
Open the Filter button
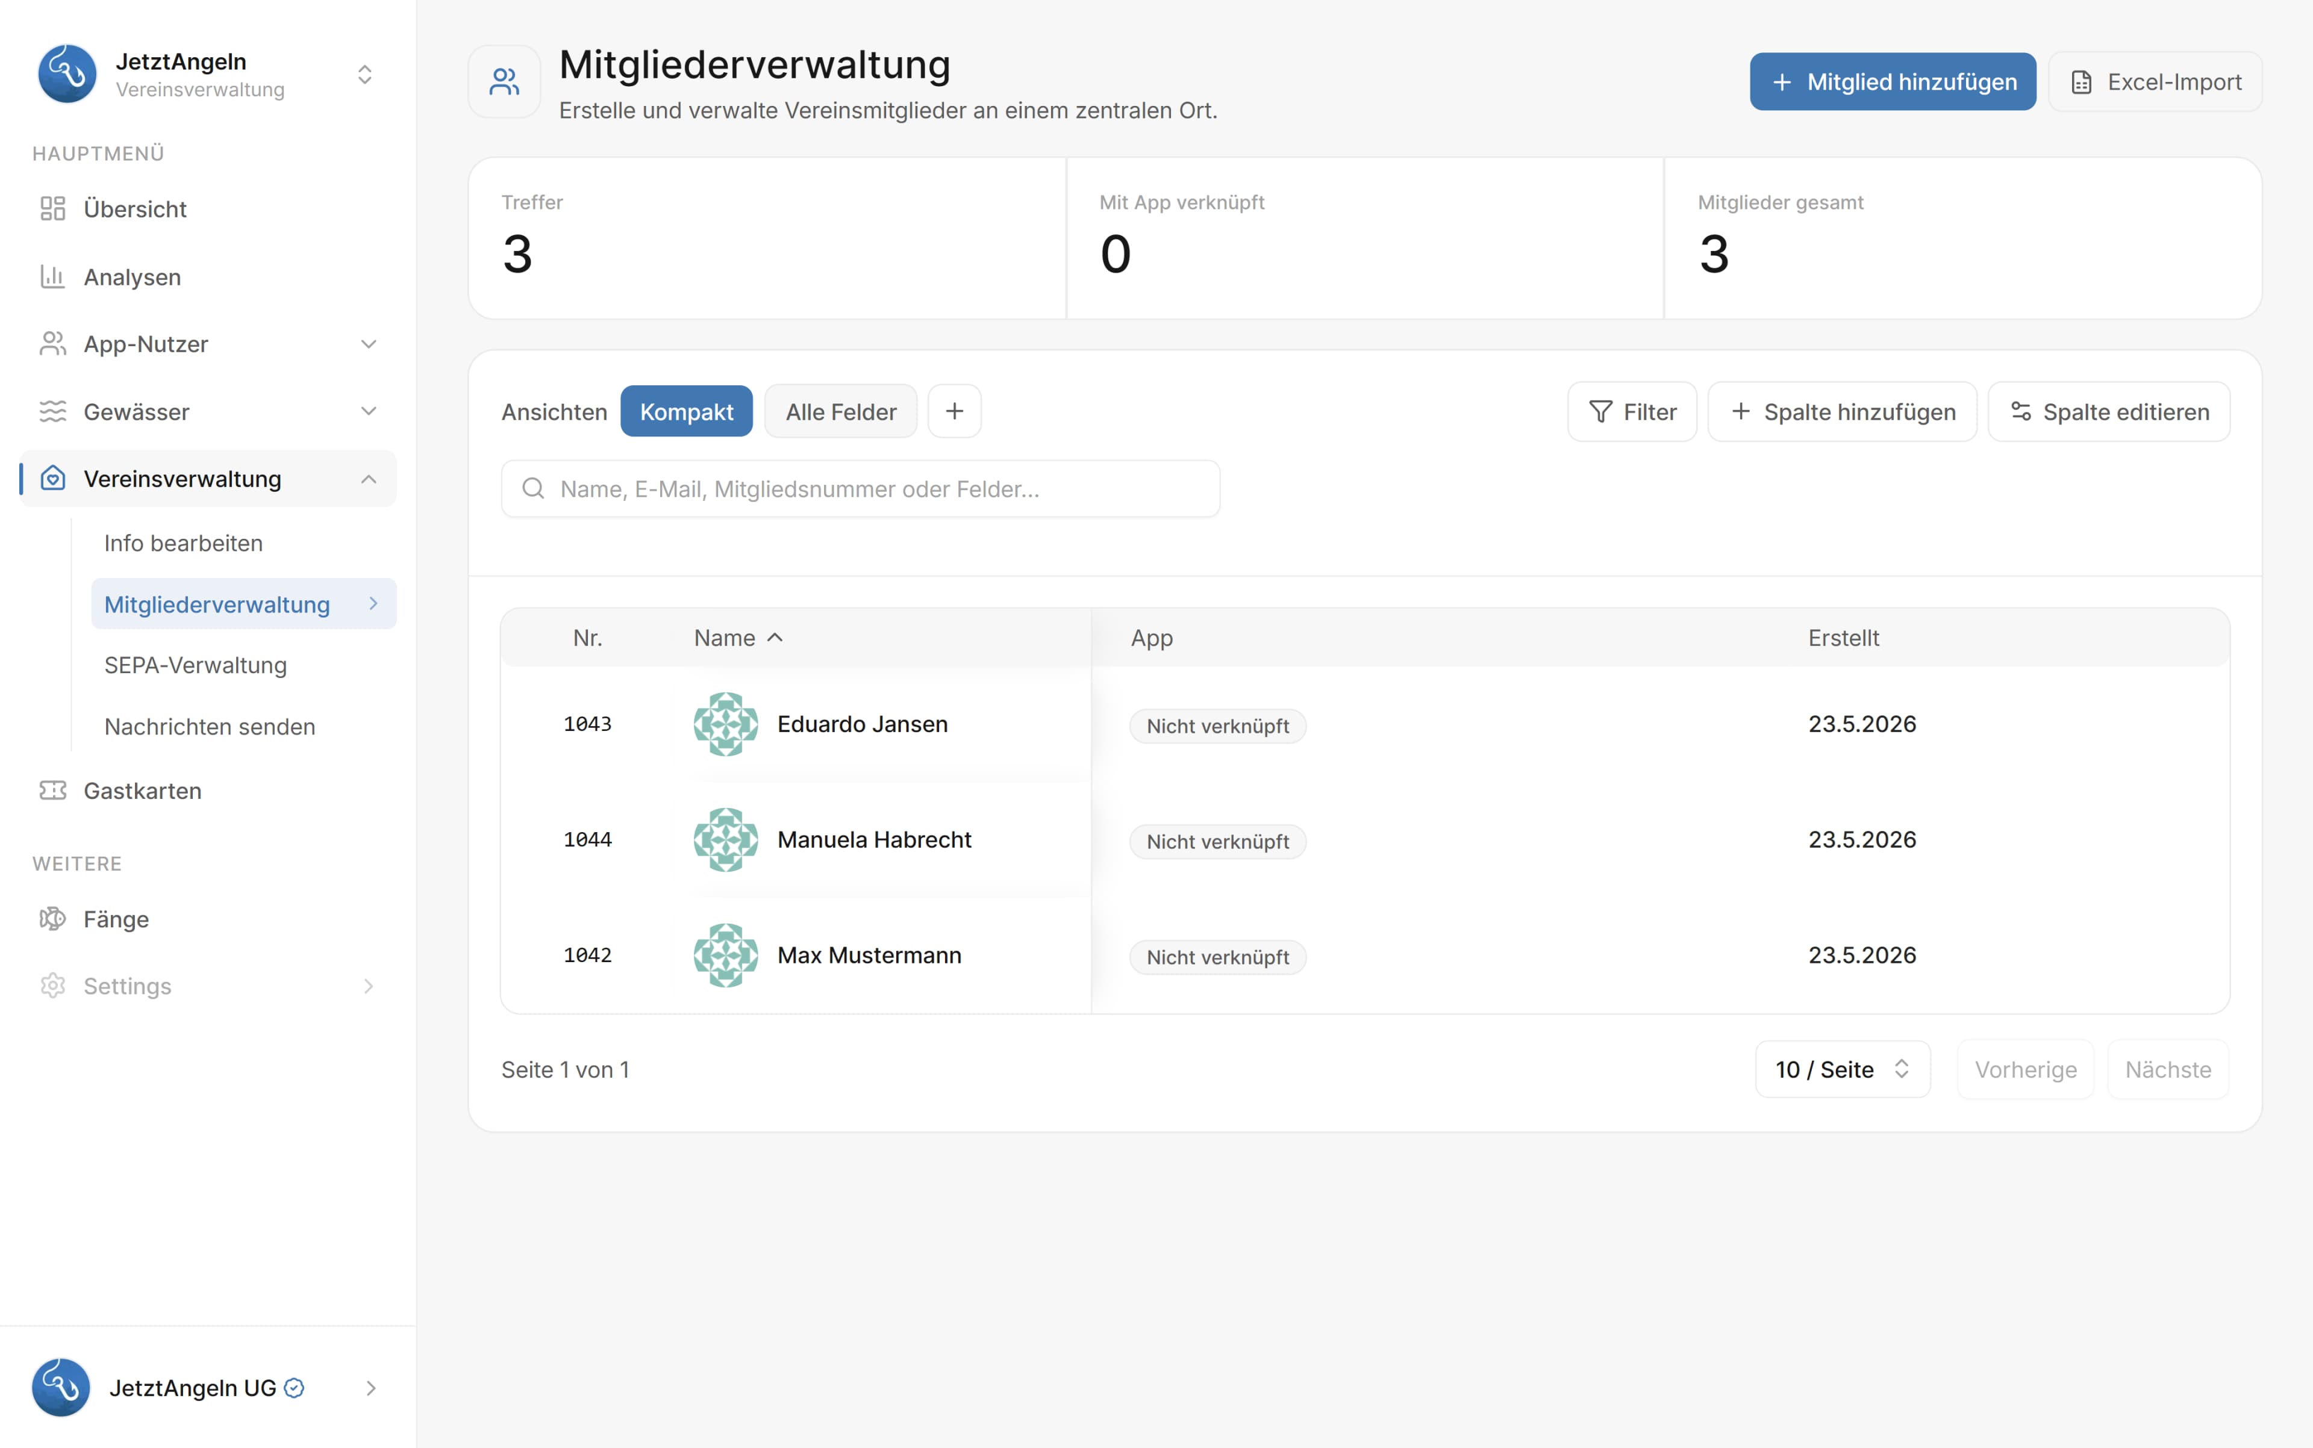click(1632, 412)
